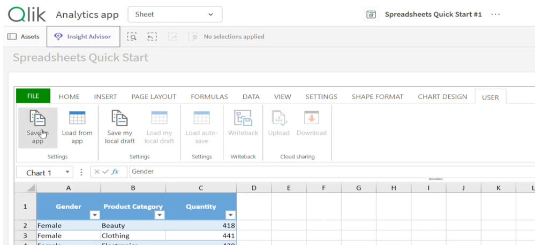Switch to the HOME ribbon tab
Image resolution: width=535 pixels, height=245 pixels.
coord(69,97)
